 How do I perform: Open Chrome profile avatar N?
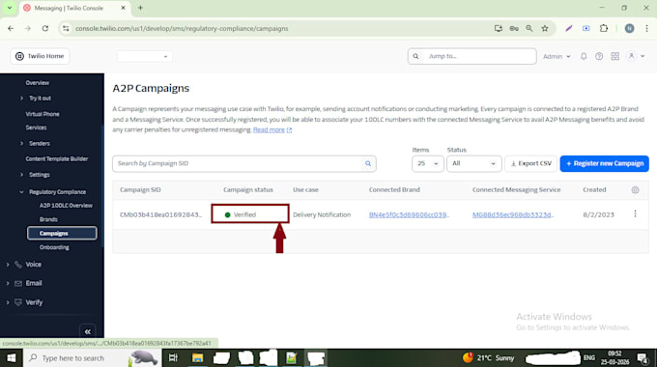pyautogui.click(x=629, y=28)
